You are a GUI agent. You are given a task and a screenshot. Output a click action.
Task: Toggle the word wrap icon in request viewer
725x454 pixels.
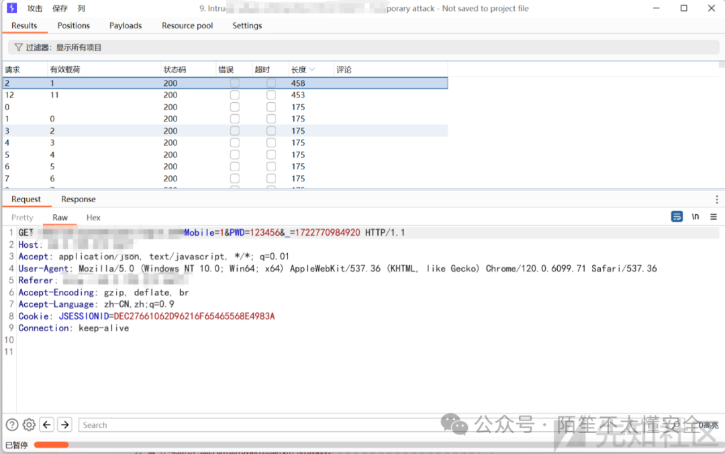[x=677, y=216]
